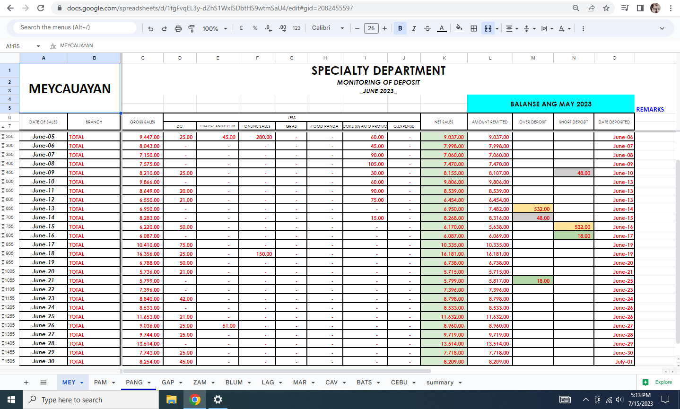Click the Search the menus box
Viewport: 680px width, 409px height.
click(76, 27)
